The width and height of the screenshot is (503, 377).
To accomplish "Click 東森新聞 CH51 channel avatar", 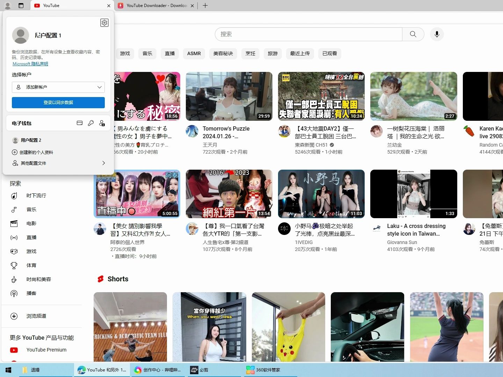I will [284, 131].
